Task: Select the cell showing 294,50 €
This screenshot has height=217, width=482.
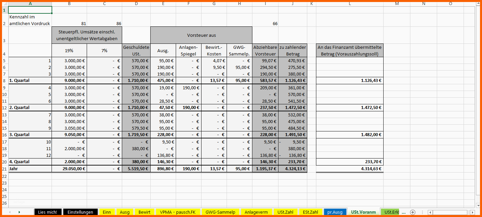Action: pos(265,67)
